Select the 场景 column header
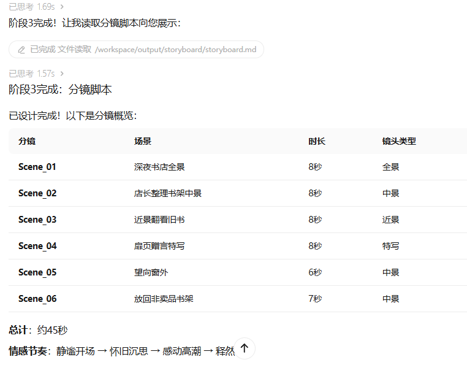Image resolution: width=467 pixels, height=365 pixels. pos(143,141)
